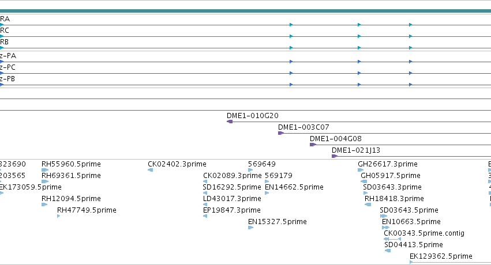
Task: Click the EK173059.5prime EST label
Action: pos(31,187)
